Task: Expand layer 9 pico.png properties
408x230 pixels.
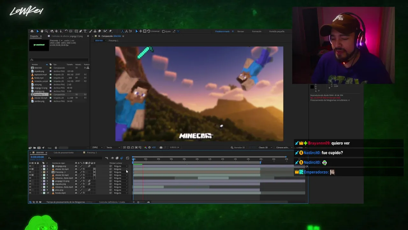Action: (x=41, y=190)
